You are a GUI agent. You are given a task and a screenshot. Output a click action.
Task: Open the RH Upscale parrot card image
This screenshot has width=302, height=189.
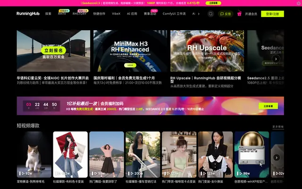click(207, 51)
